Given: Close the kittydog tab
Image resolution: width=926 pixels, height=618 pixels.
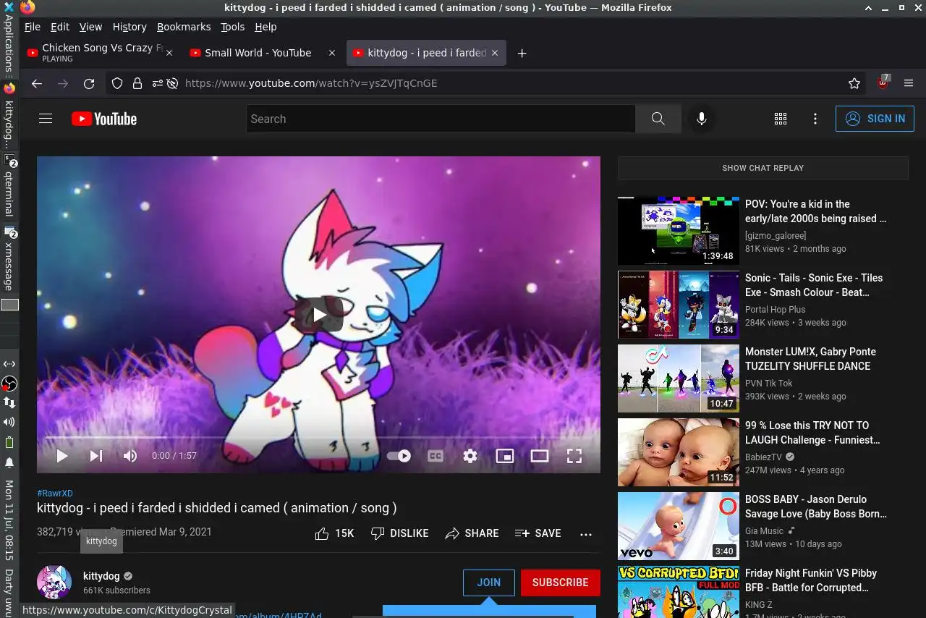Looking at the screenshot, I should click(496, 53).
